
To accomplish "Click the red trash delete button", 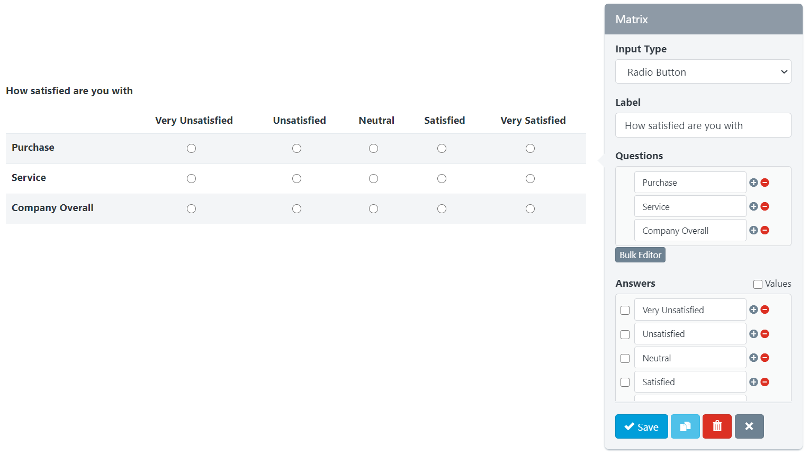I will click(x=717, y=426).
